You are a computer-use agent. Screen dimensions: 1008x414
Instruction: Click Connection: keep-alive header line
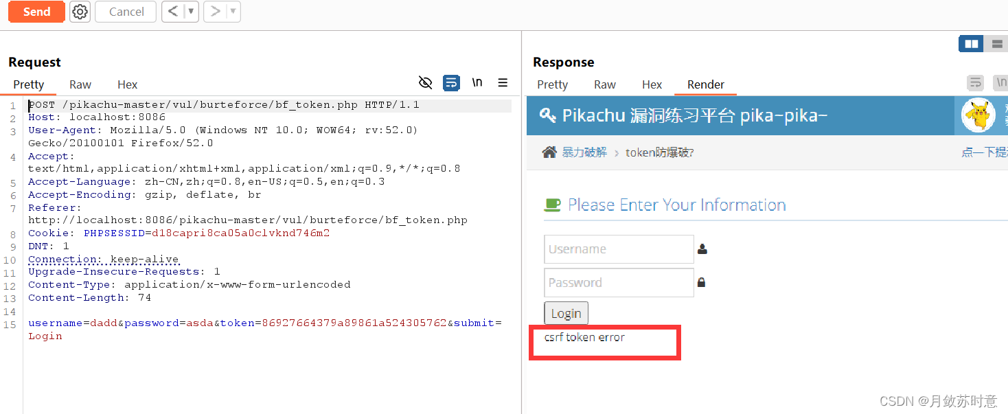(x=103, y=259)
